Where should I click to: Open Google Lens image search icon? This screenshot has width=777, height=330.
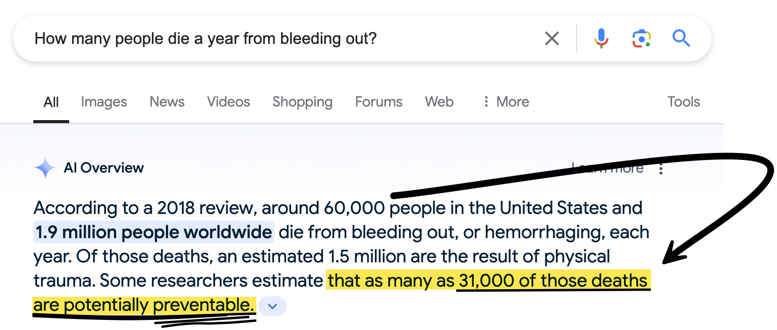pos(641,38)
